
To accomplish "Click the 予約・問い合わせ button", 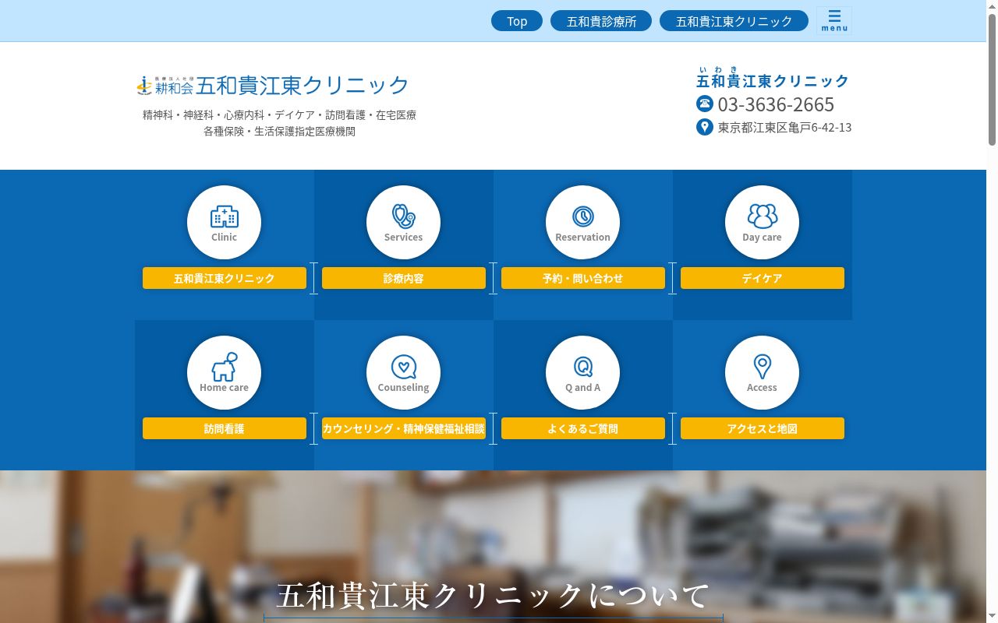I will pos(583,278).
